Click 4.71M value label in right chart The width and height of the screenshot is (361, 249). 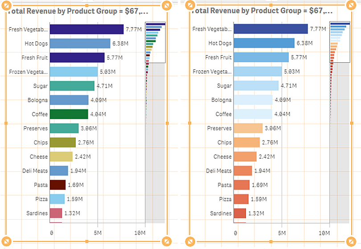tap(288, 86)
